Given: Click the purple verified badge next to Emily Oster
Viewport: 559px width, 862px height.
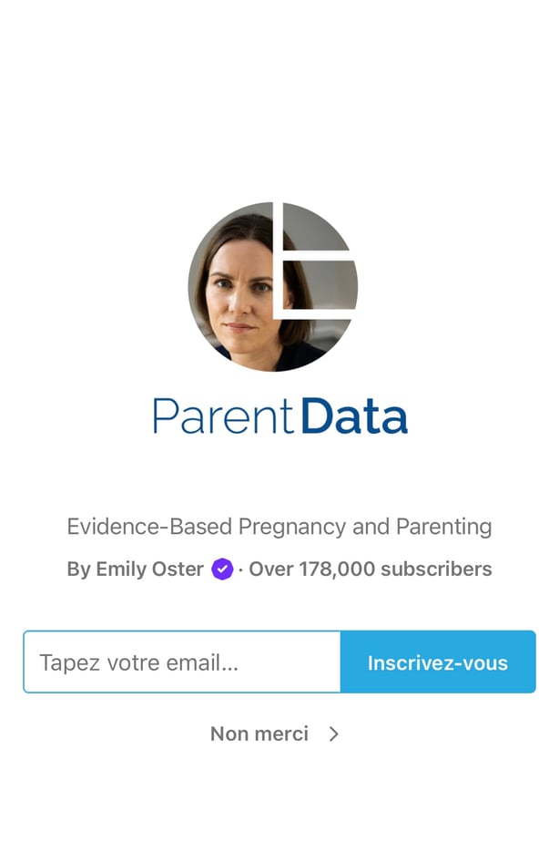Looking at the screenshot, I should (221, 569).
